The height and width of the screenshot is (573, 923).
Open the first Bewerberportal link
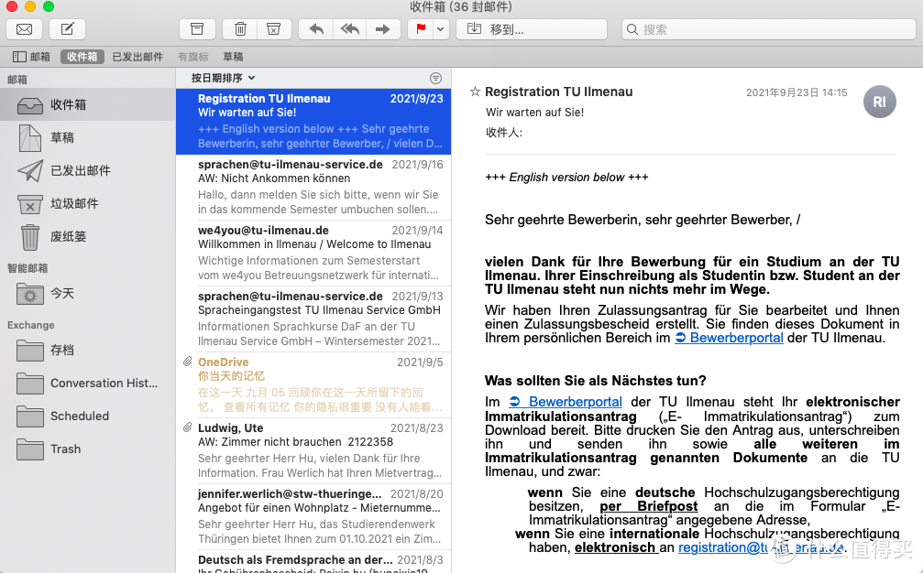(x=730, y=338)
